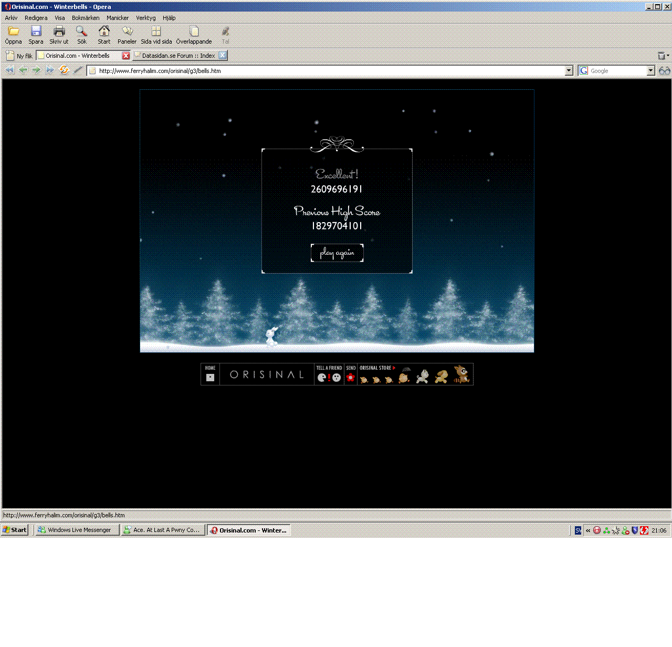Open the Visa menu
This screenshot has height=647, width=672.
(60, 18)
